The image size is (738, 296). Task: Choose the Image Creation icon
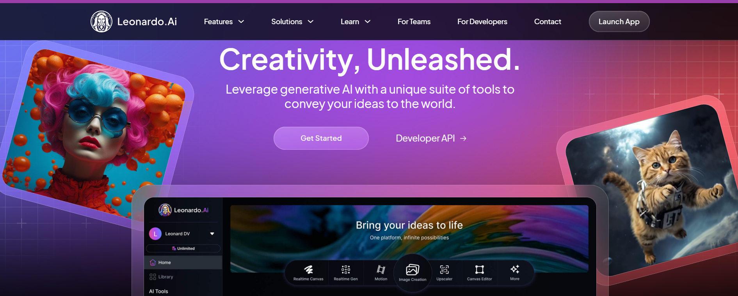point(413,269)
